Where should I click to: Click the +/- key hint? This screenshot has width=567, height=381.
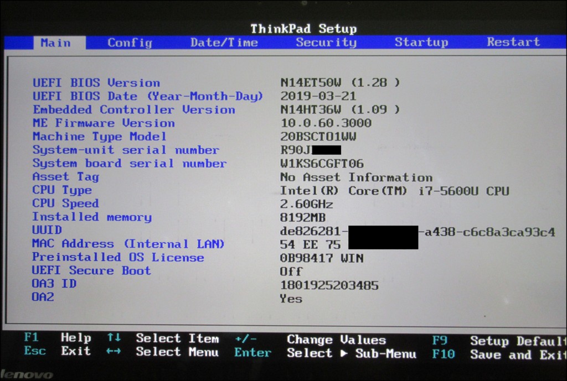pyautogui.click(x=245, y=339)
